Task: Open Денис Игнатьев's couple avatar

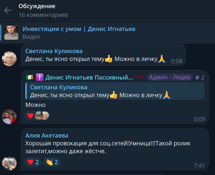Action: (x=9, y=117)
